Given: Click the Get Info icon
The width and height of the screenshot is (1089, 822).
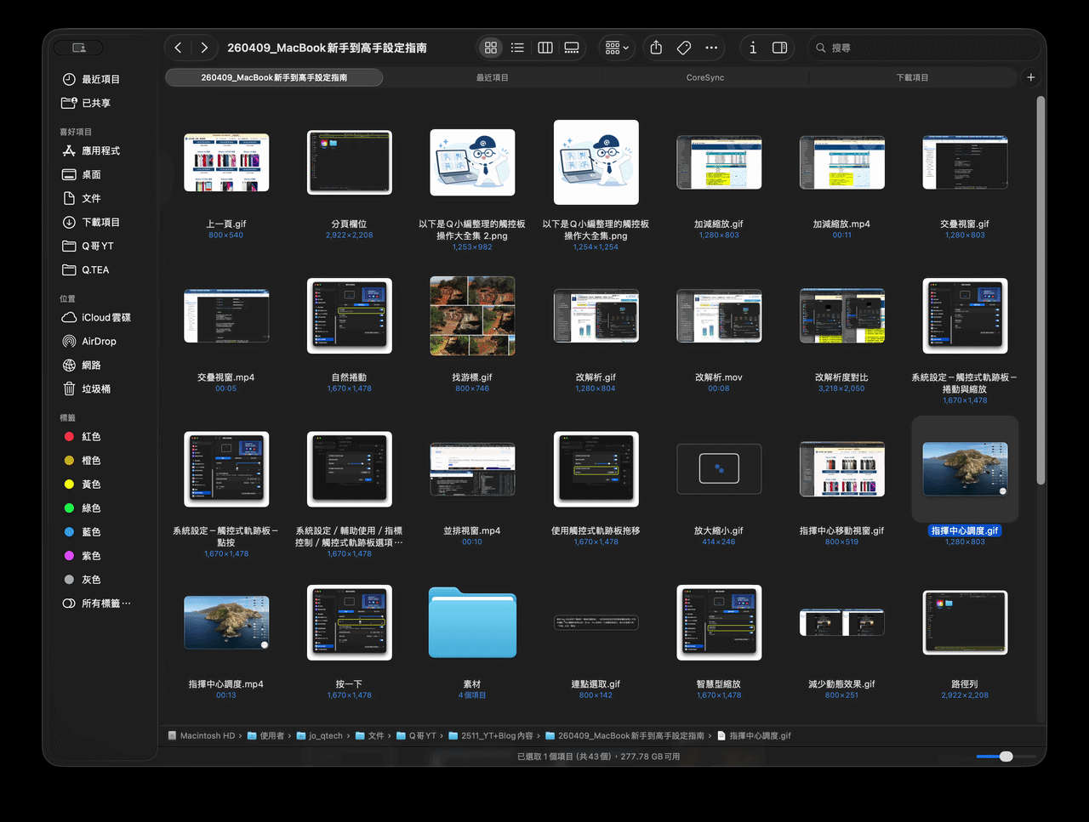Looking at the screenshot, I should click(x=753, y=48).
